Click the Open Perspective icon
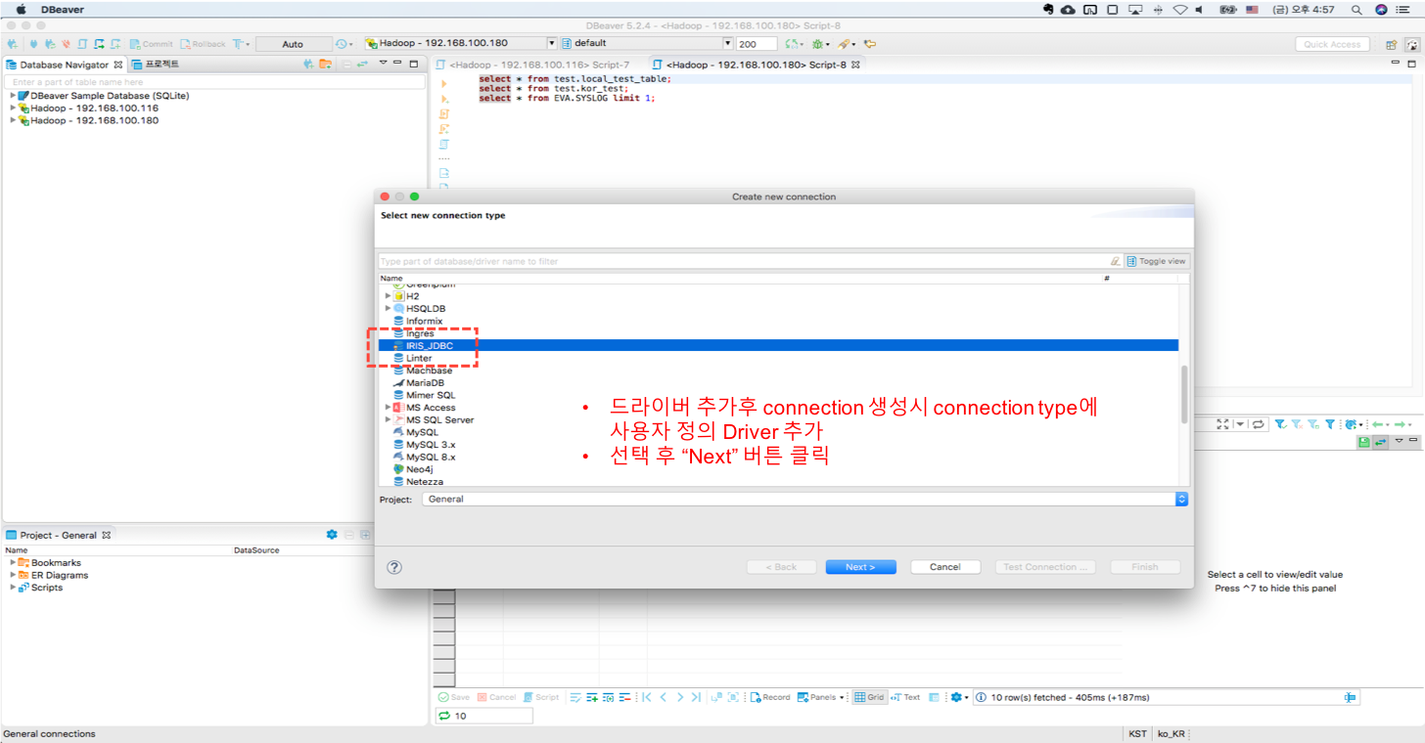 tap(1391, 44)
